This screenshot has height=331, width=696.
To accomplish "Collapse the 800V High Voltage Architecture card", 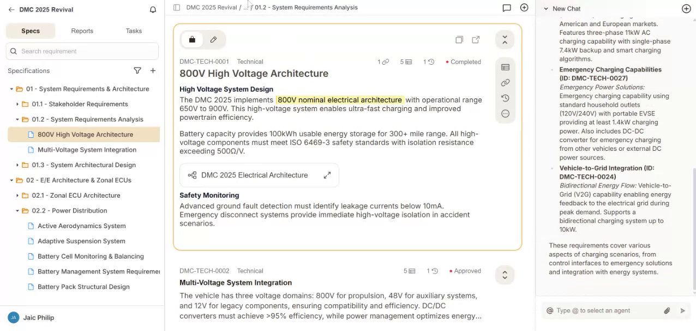I will point(505,40).
